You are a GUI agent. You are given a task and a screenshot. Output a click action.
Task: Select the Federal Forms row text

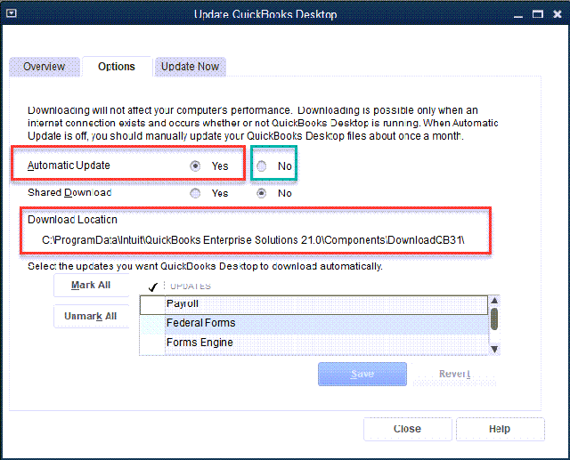[200, 323]
